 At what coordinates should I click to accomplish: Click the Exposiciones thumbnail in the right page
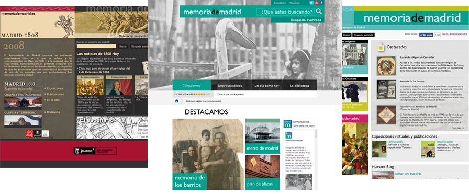(x=379, y=149)
